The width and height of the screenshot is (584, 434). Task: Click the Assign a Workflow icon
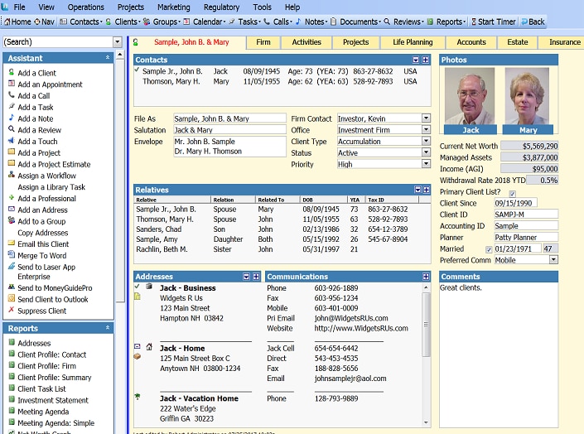(12, 175)
